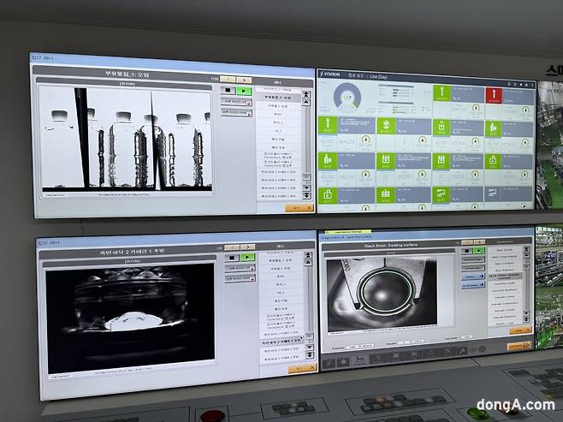
Task: Go to next image in bottom-left window
Action: 248,247
